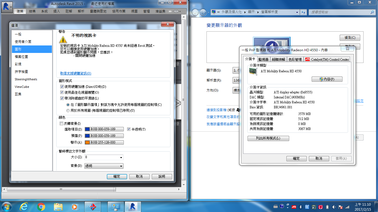Viewport: 378px width, 212px height.
Task: Switch to Control Panel display window on taskbar
Action: tap(115, 207)
